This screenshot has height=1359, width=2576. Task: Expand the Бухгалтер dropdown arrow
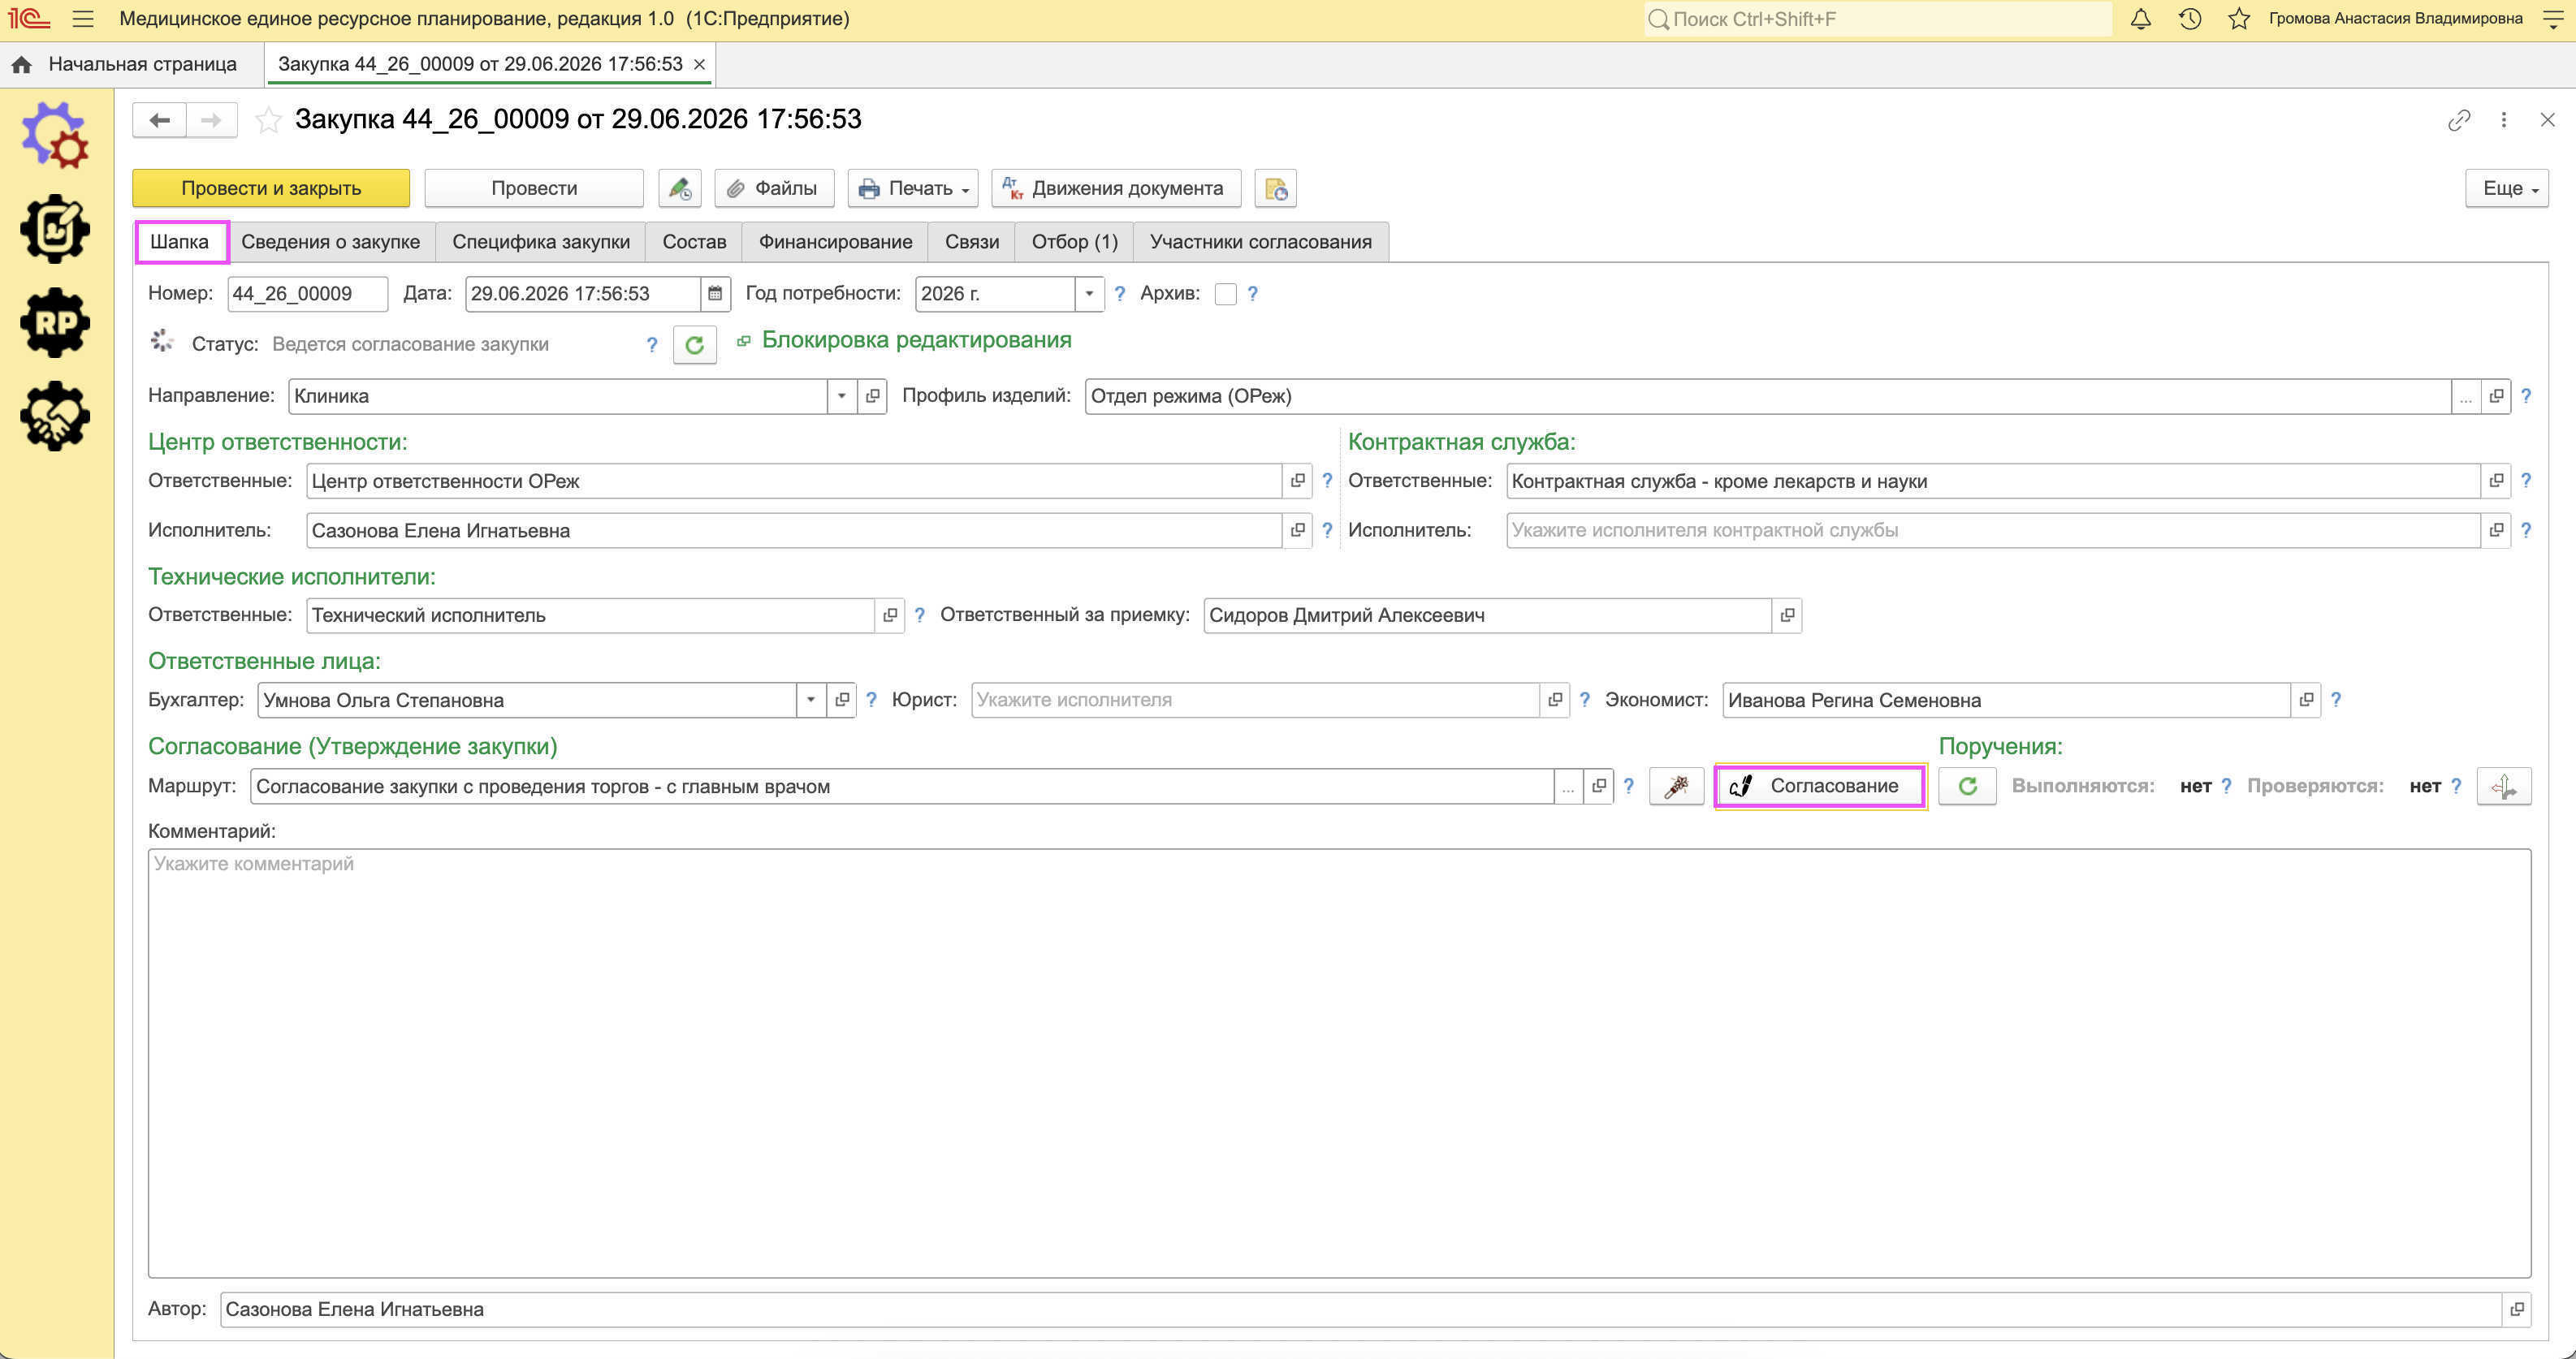pyautogui.click(x=811, y=701)
